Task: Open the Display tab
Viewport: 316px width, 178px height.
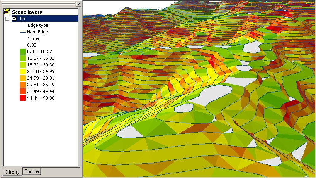Action: coord(12,172)
